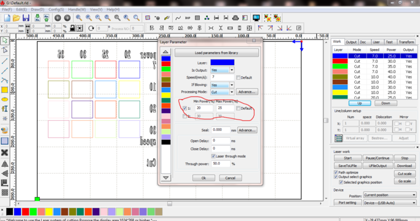Click the first zoom magnifier icon
Viewport: 420px width, 221px height.
point(79,18)
